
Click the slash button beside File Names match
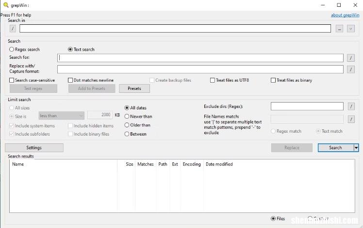coord(351,119)
